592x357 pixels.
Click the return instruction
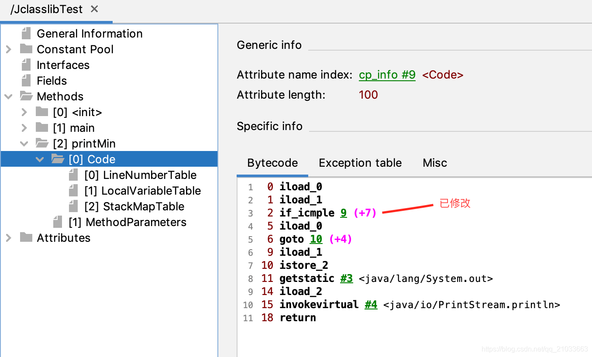click(298, 318)
